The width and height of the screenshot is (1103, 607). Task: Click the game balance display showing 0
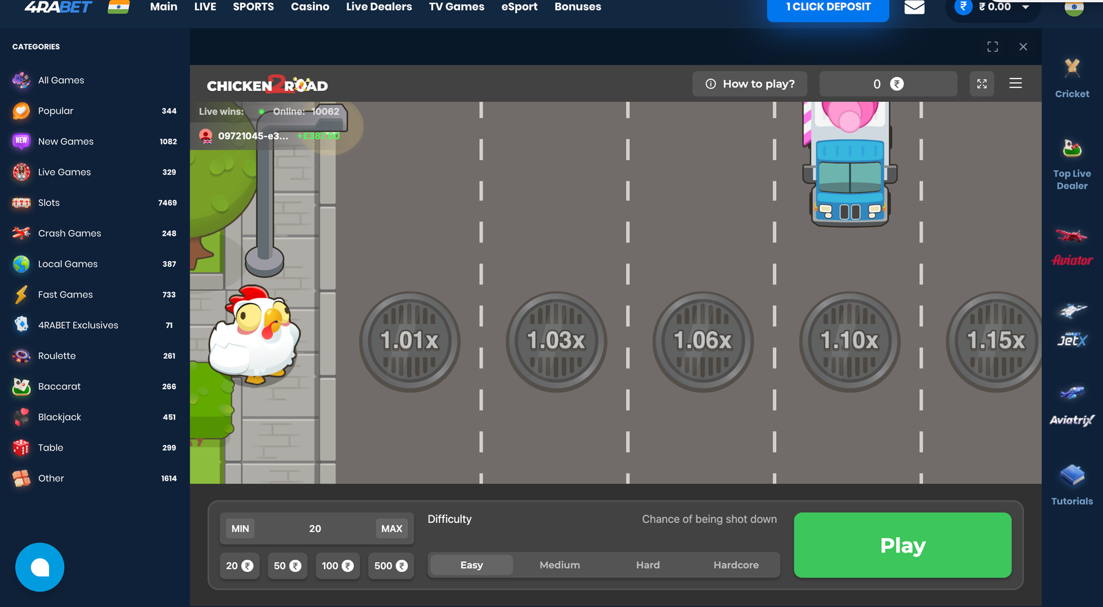coord(888,84)
